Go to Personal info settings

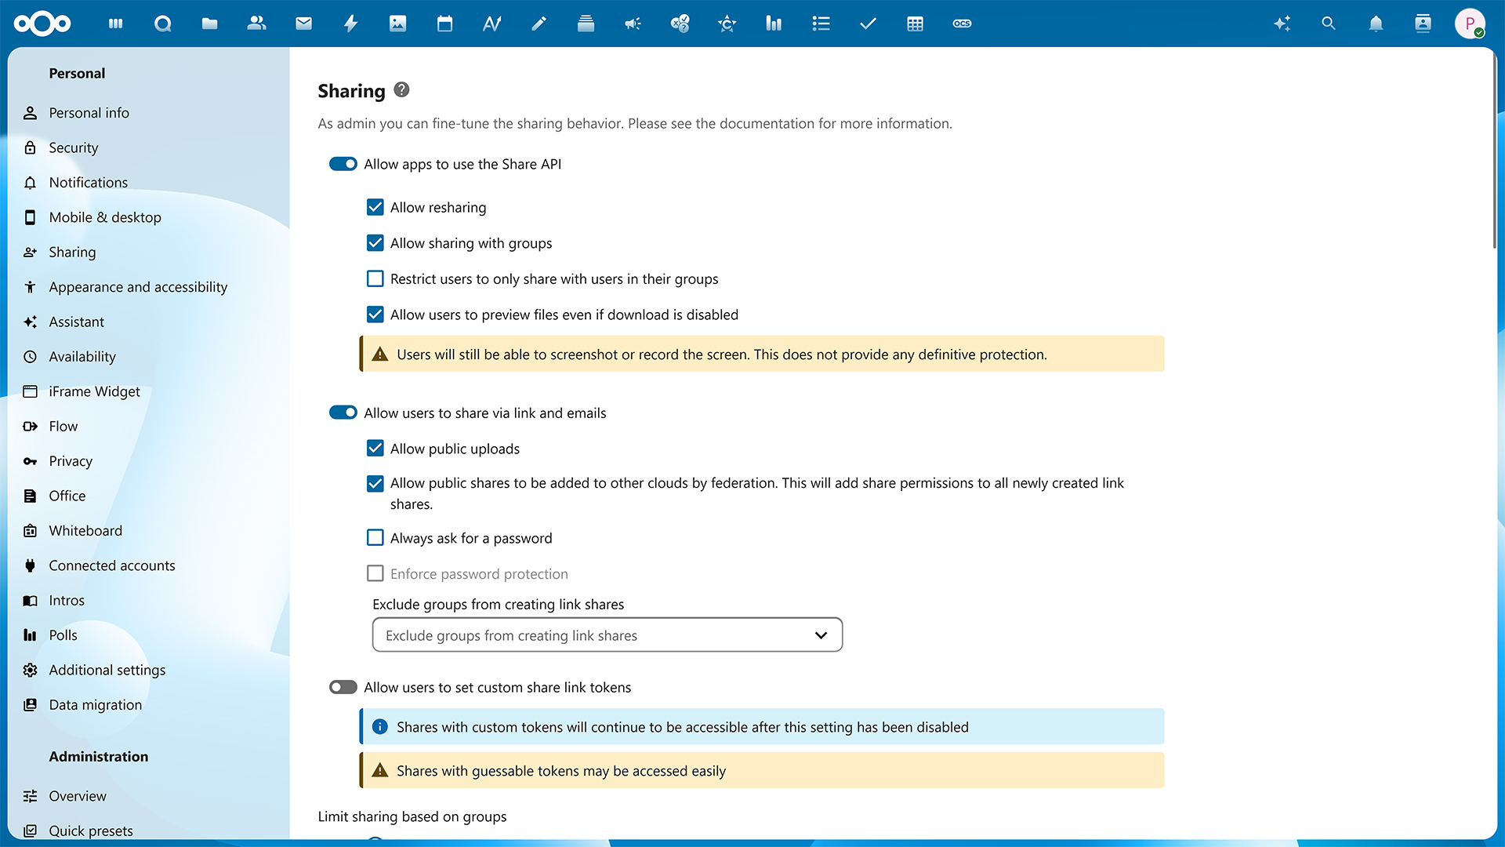click(89, 112)
